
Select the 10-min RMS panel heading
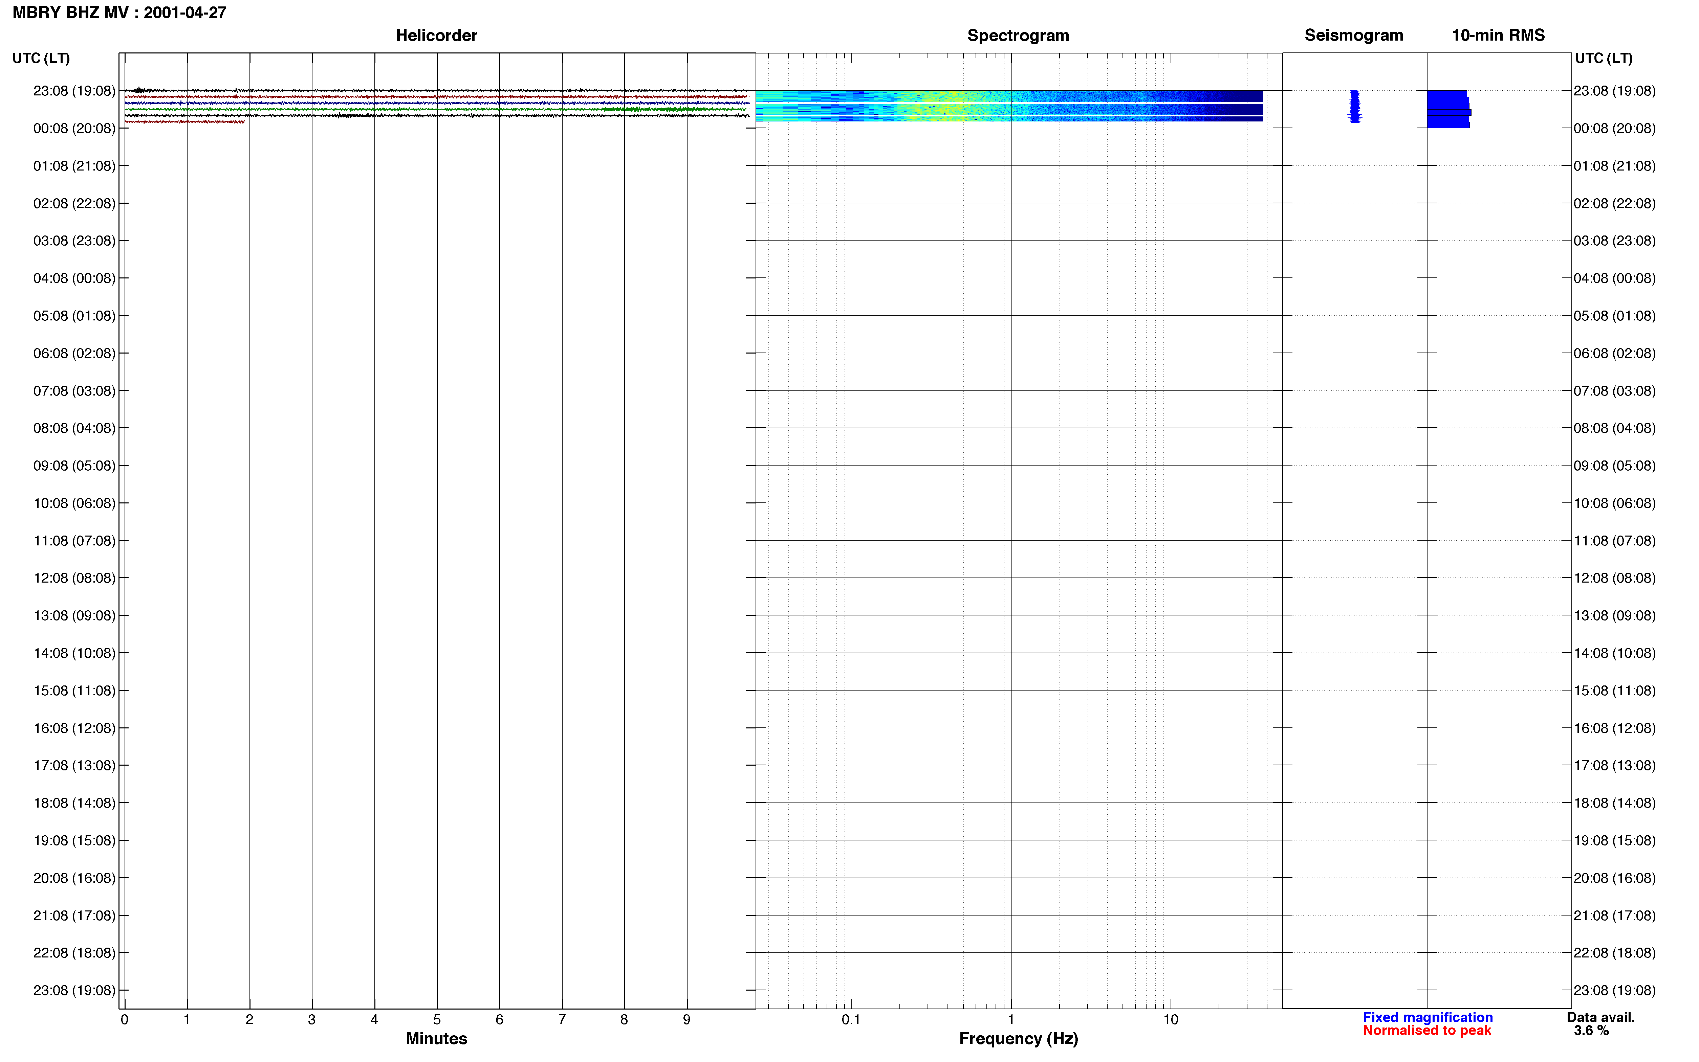click(1498, 35)
